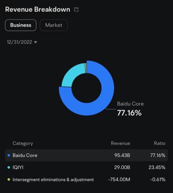
Task: Switch to the Market tab
Action: coord(53,25)
